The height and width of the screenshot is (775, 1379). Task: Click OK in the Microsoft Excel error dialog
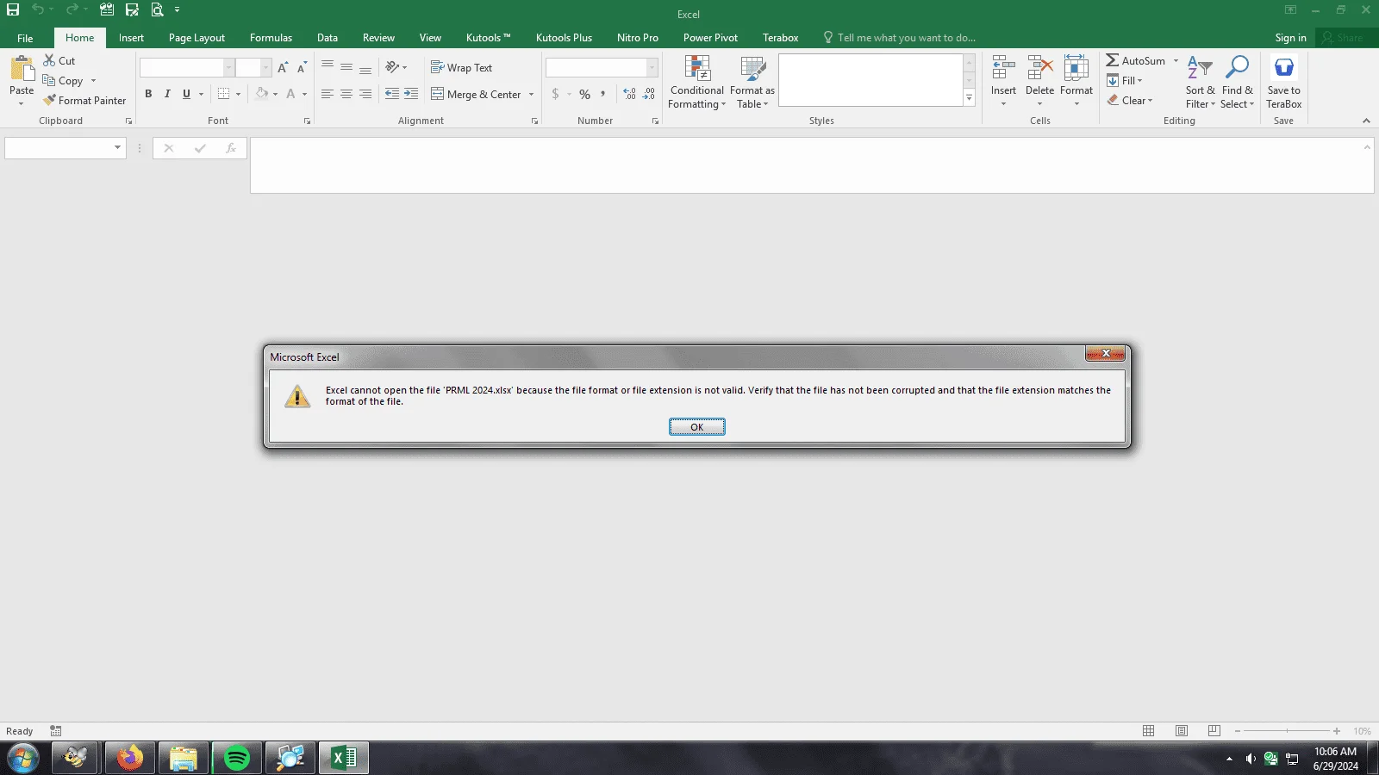point(697,427)
